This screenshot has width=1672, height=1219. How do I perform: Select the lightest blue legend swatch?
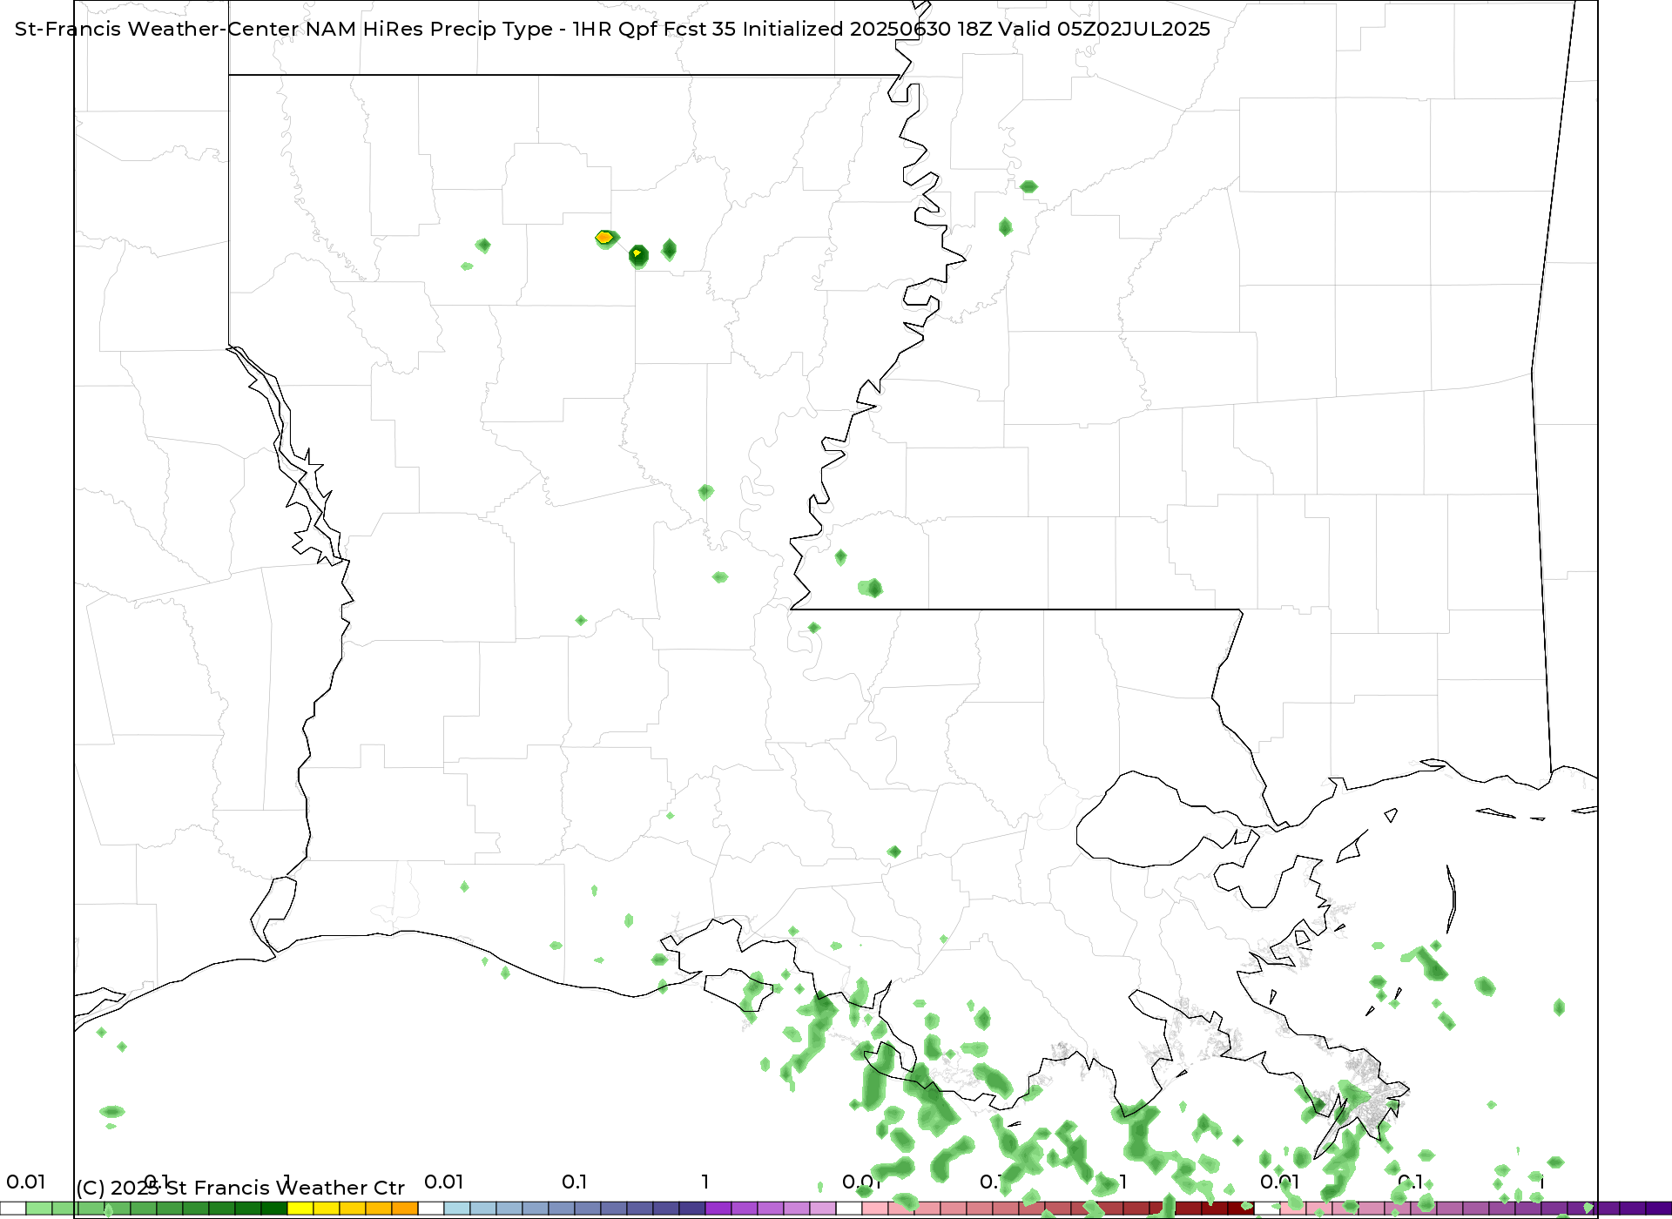pos(457,1209)
